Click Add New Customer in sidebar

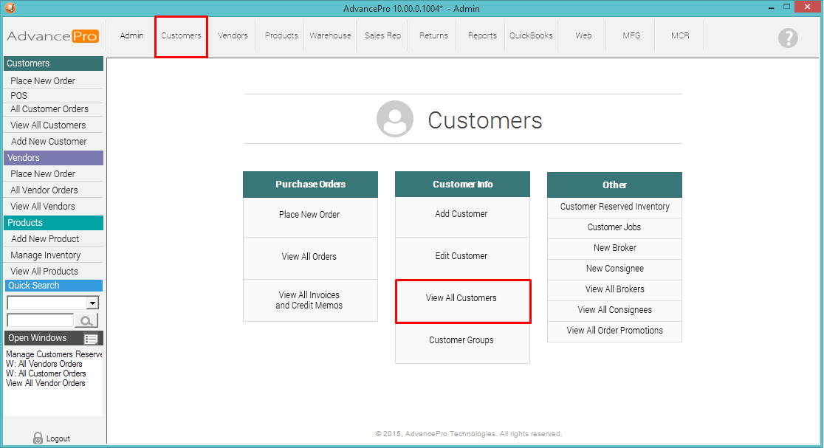(49, 142)
